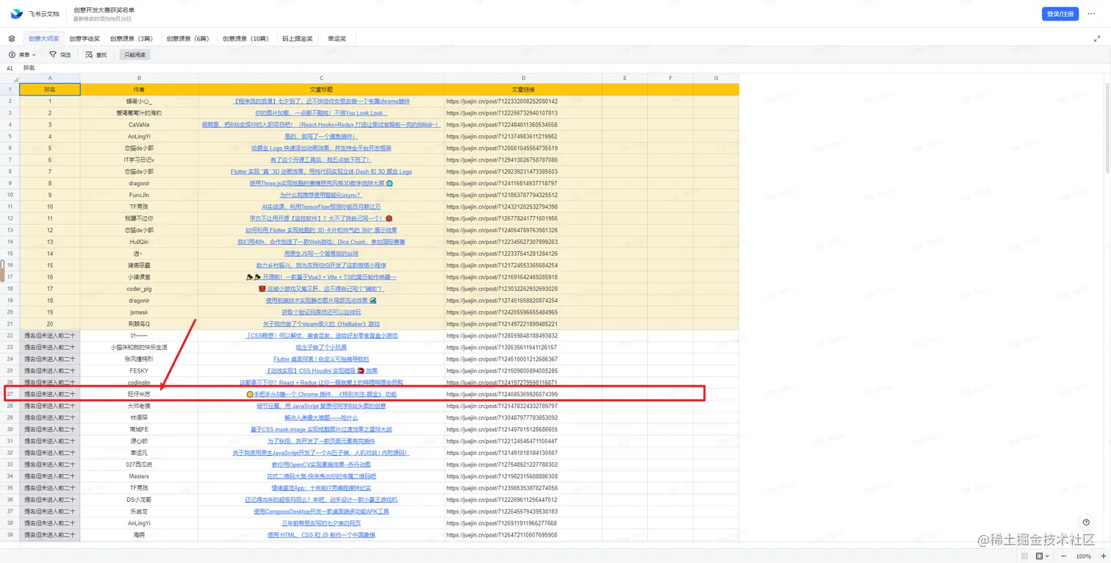Open the more options ellipsis menu

(1090, 14)
